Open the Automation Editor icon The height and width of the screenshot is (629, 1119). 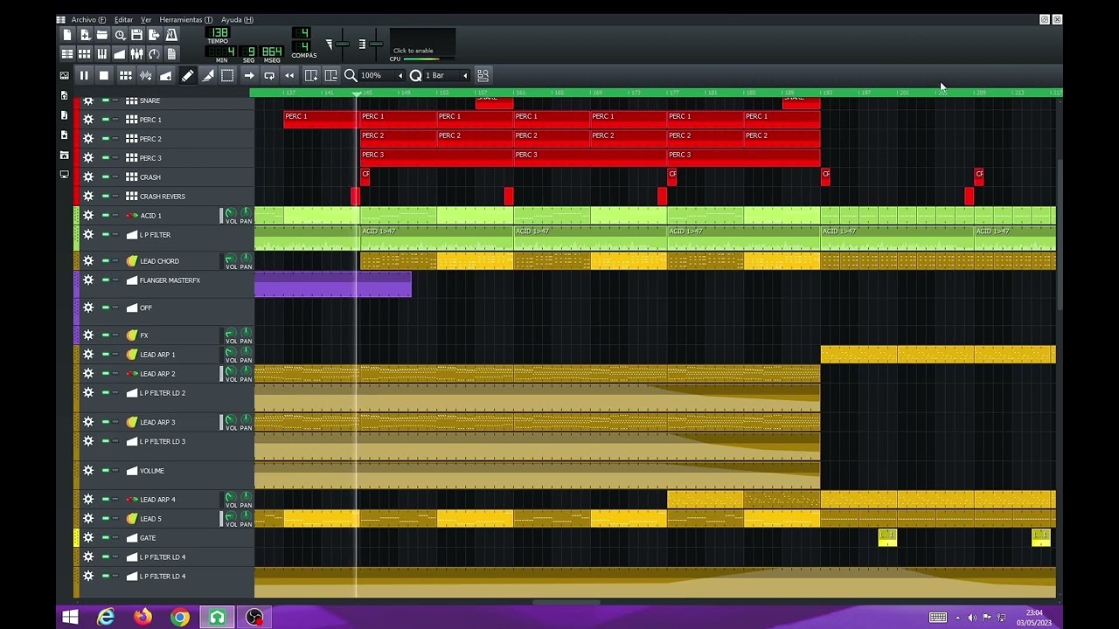pyautogui.click(x=120, y=54)
